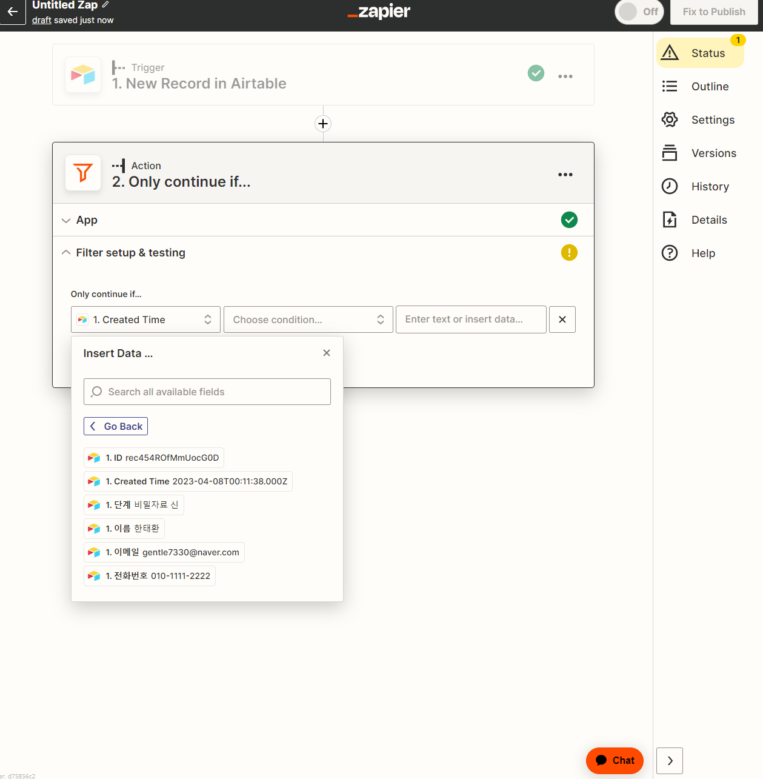
Task: Click the yellow warning icon on Filter setup
Action: pyautogui.click(x=569, y=252)
